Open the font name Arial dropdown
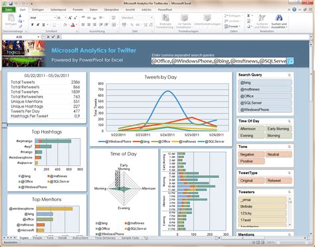 tap(54, 18)
